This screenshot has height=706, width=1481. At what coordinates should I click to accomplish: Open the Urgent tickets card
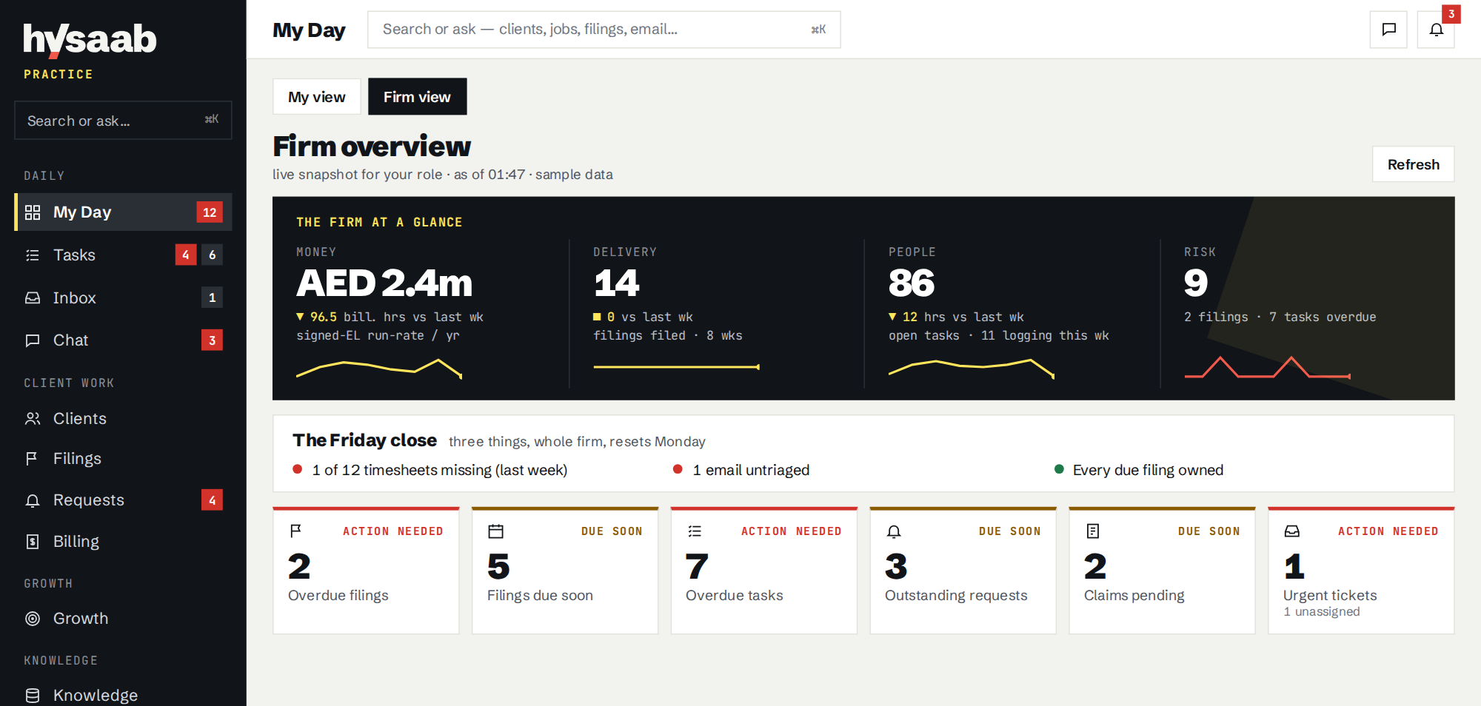click(x=1361, y=571)
